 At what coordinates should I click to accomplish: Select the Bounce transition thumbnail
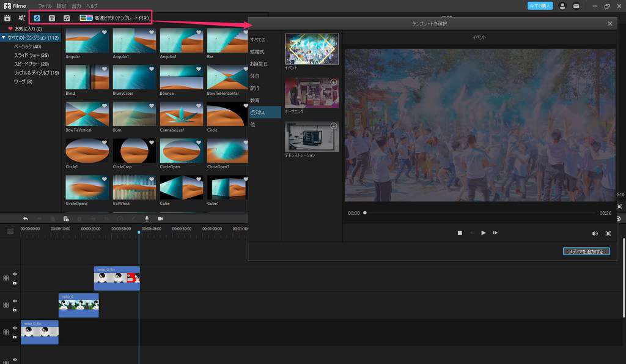click(181, 78)
